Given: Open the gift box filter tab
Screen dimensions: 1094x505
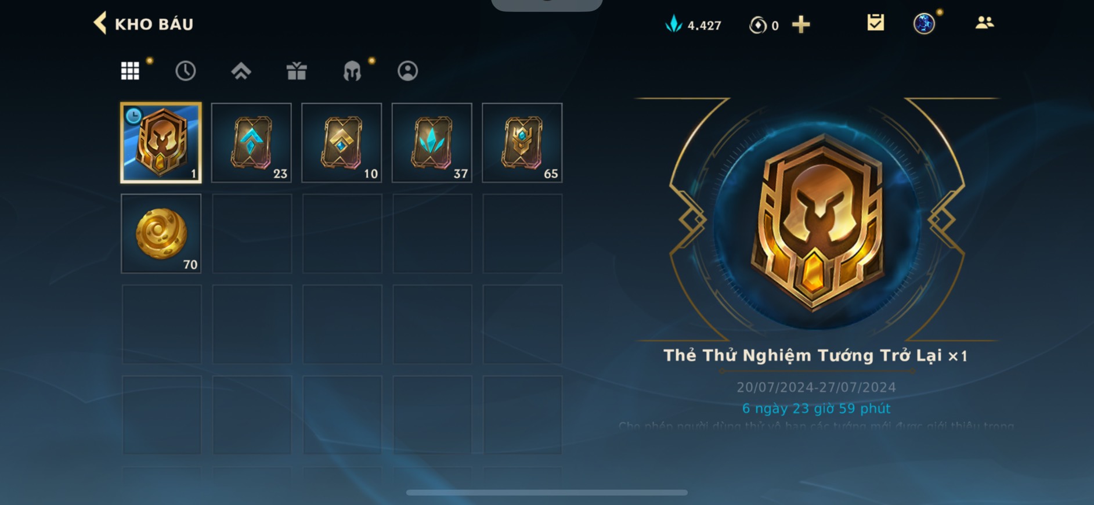Looking at the screenshot, I should 297,71.
